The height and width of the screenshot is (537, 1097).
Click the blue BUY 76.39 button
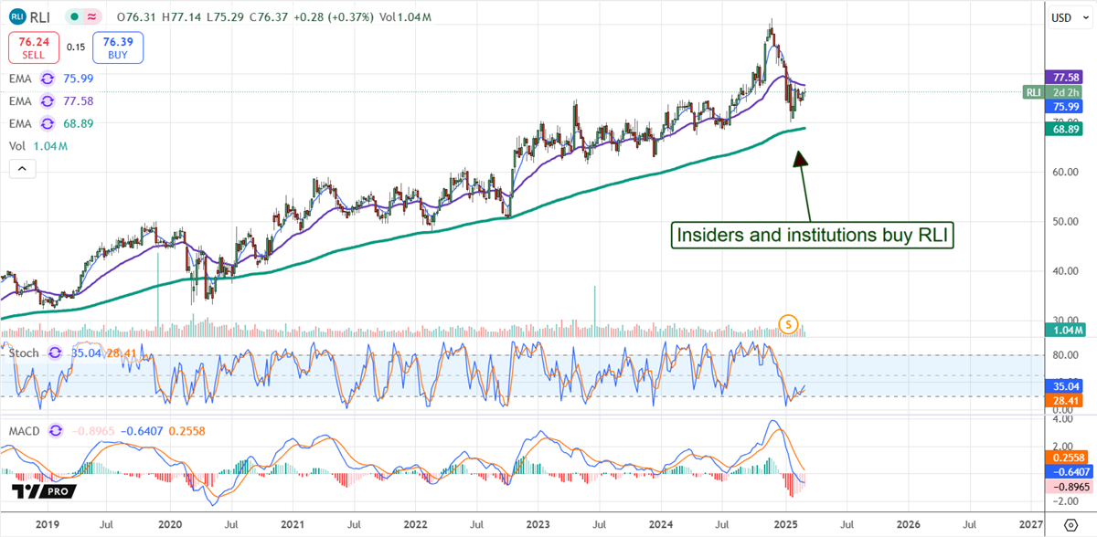point(116,46)
